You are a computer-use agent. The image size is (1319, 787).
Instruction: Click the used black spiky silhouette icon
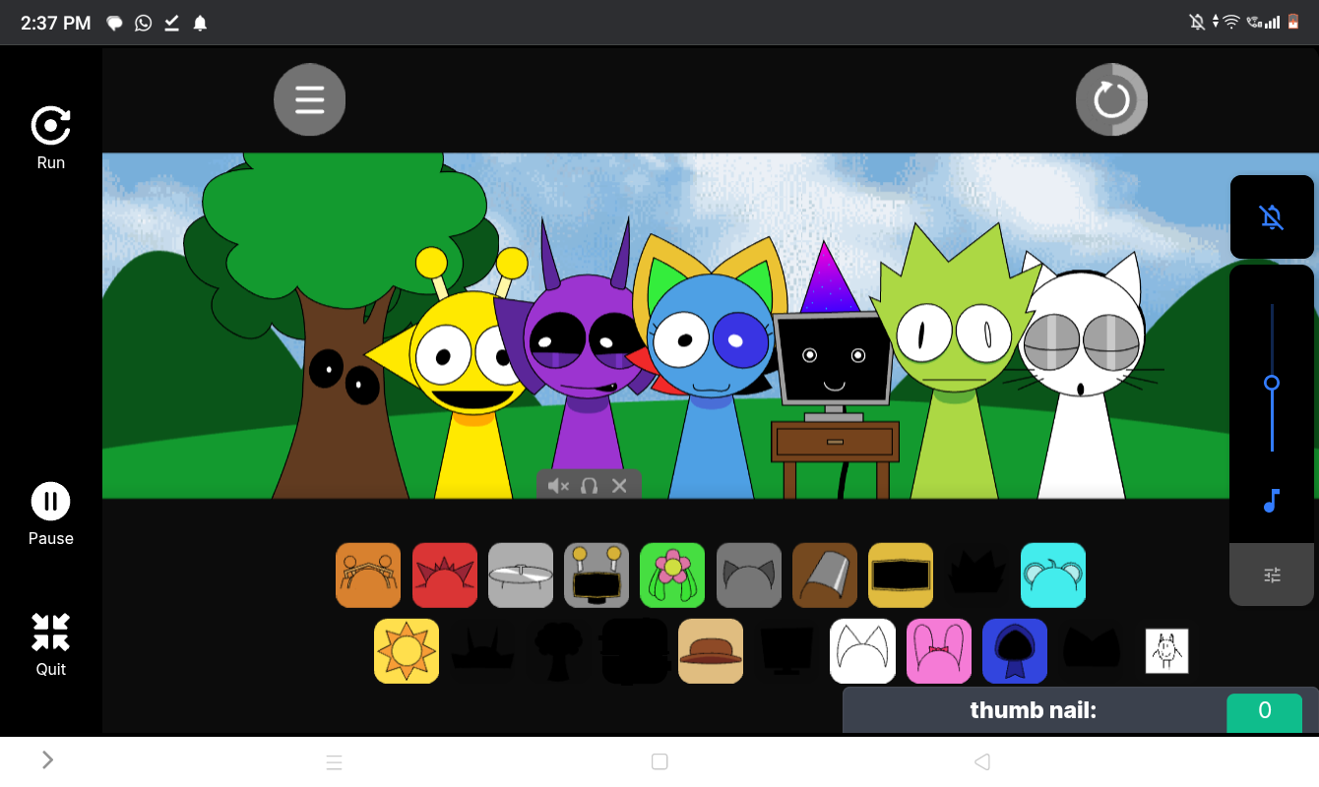tap(976, 575)
